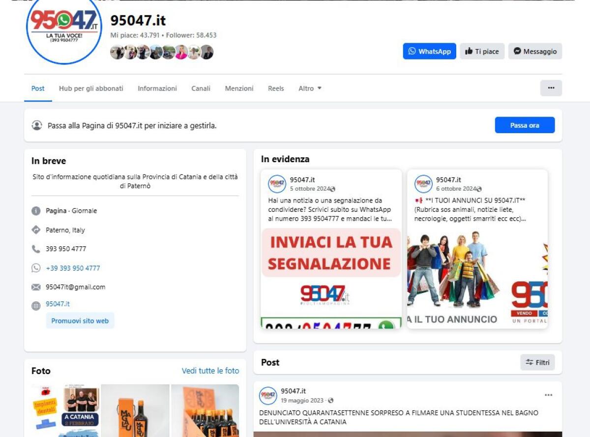
Task: Click the WhatsApp action button in the header
Action: point(429,51)
